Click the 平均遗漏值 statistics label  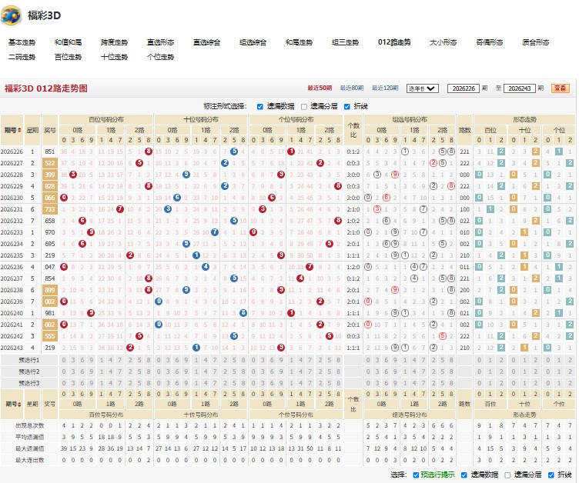coord(29,438)
